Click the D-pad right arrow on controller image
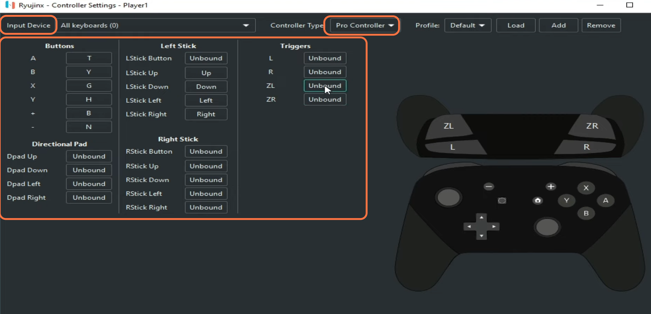Image resolution: width=651 pixels, height=314 pixels. 494,226
